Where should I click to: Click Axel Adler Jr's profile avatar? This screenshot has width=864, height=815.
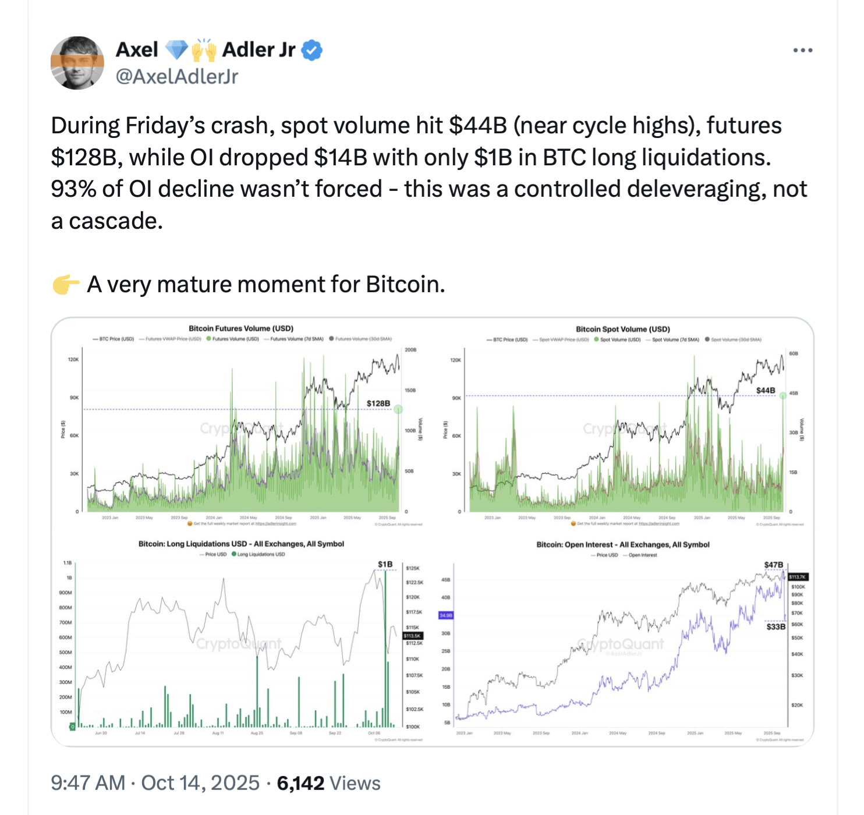[x=77, y=63]
